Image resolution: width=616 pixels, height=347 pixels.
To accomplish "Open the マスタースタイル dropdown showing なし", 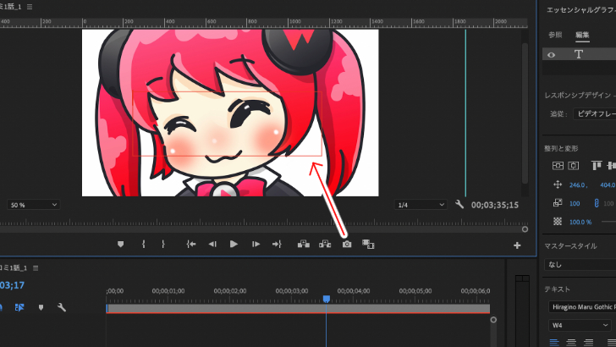I will 580,264.
